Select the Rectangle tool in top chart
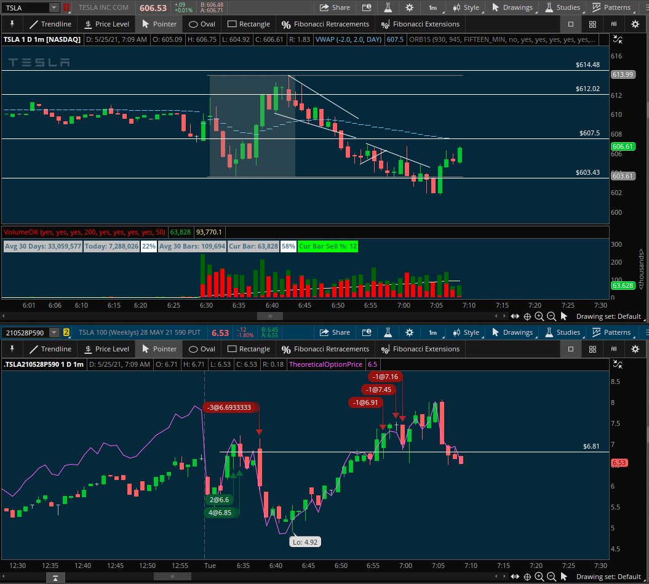 tap(249, 24)
